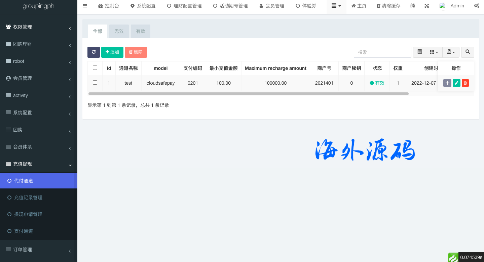Click the refresh table icon button
Image resolution: width=484 pixels, height=262 pixels.
[94, 52]
